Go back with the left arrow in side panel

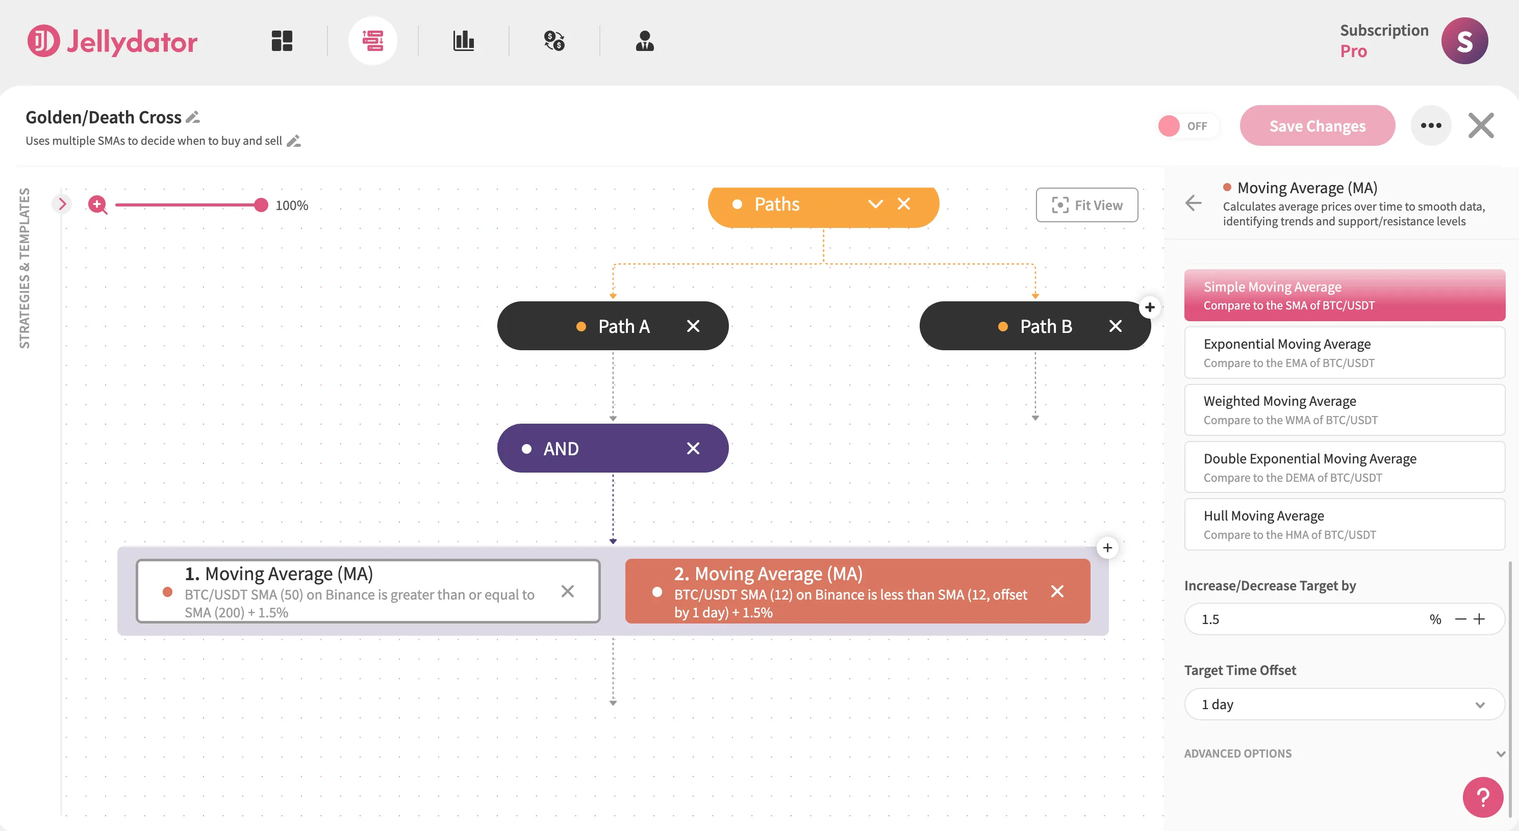(x=1194, y=203)
